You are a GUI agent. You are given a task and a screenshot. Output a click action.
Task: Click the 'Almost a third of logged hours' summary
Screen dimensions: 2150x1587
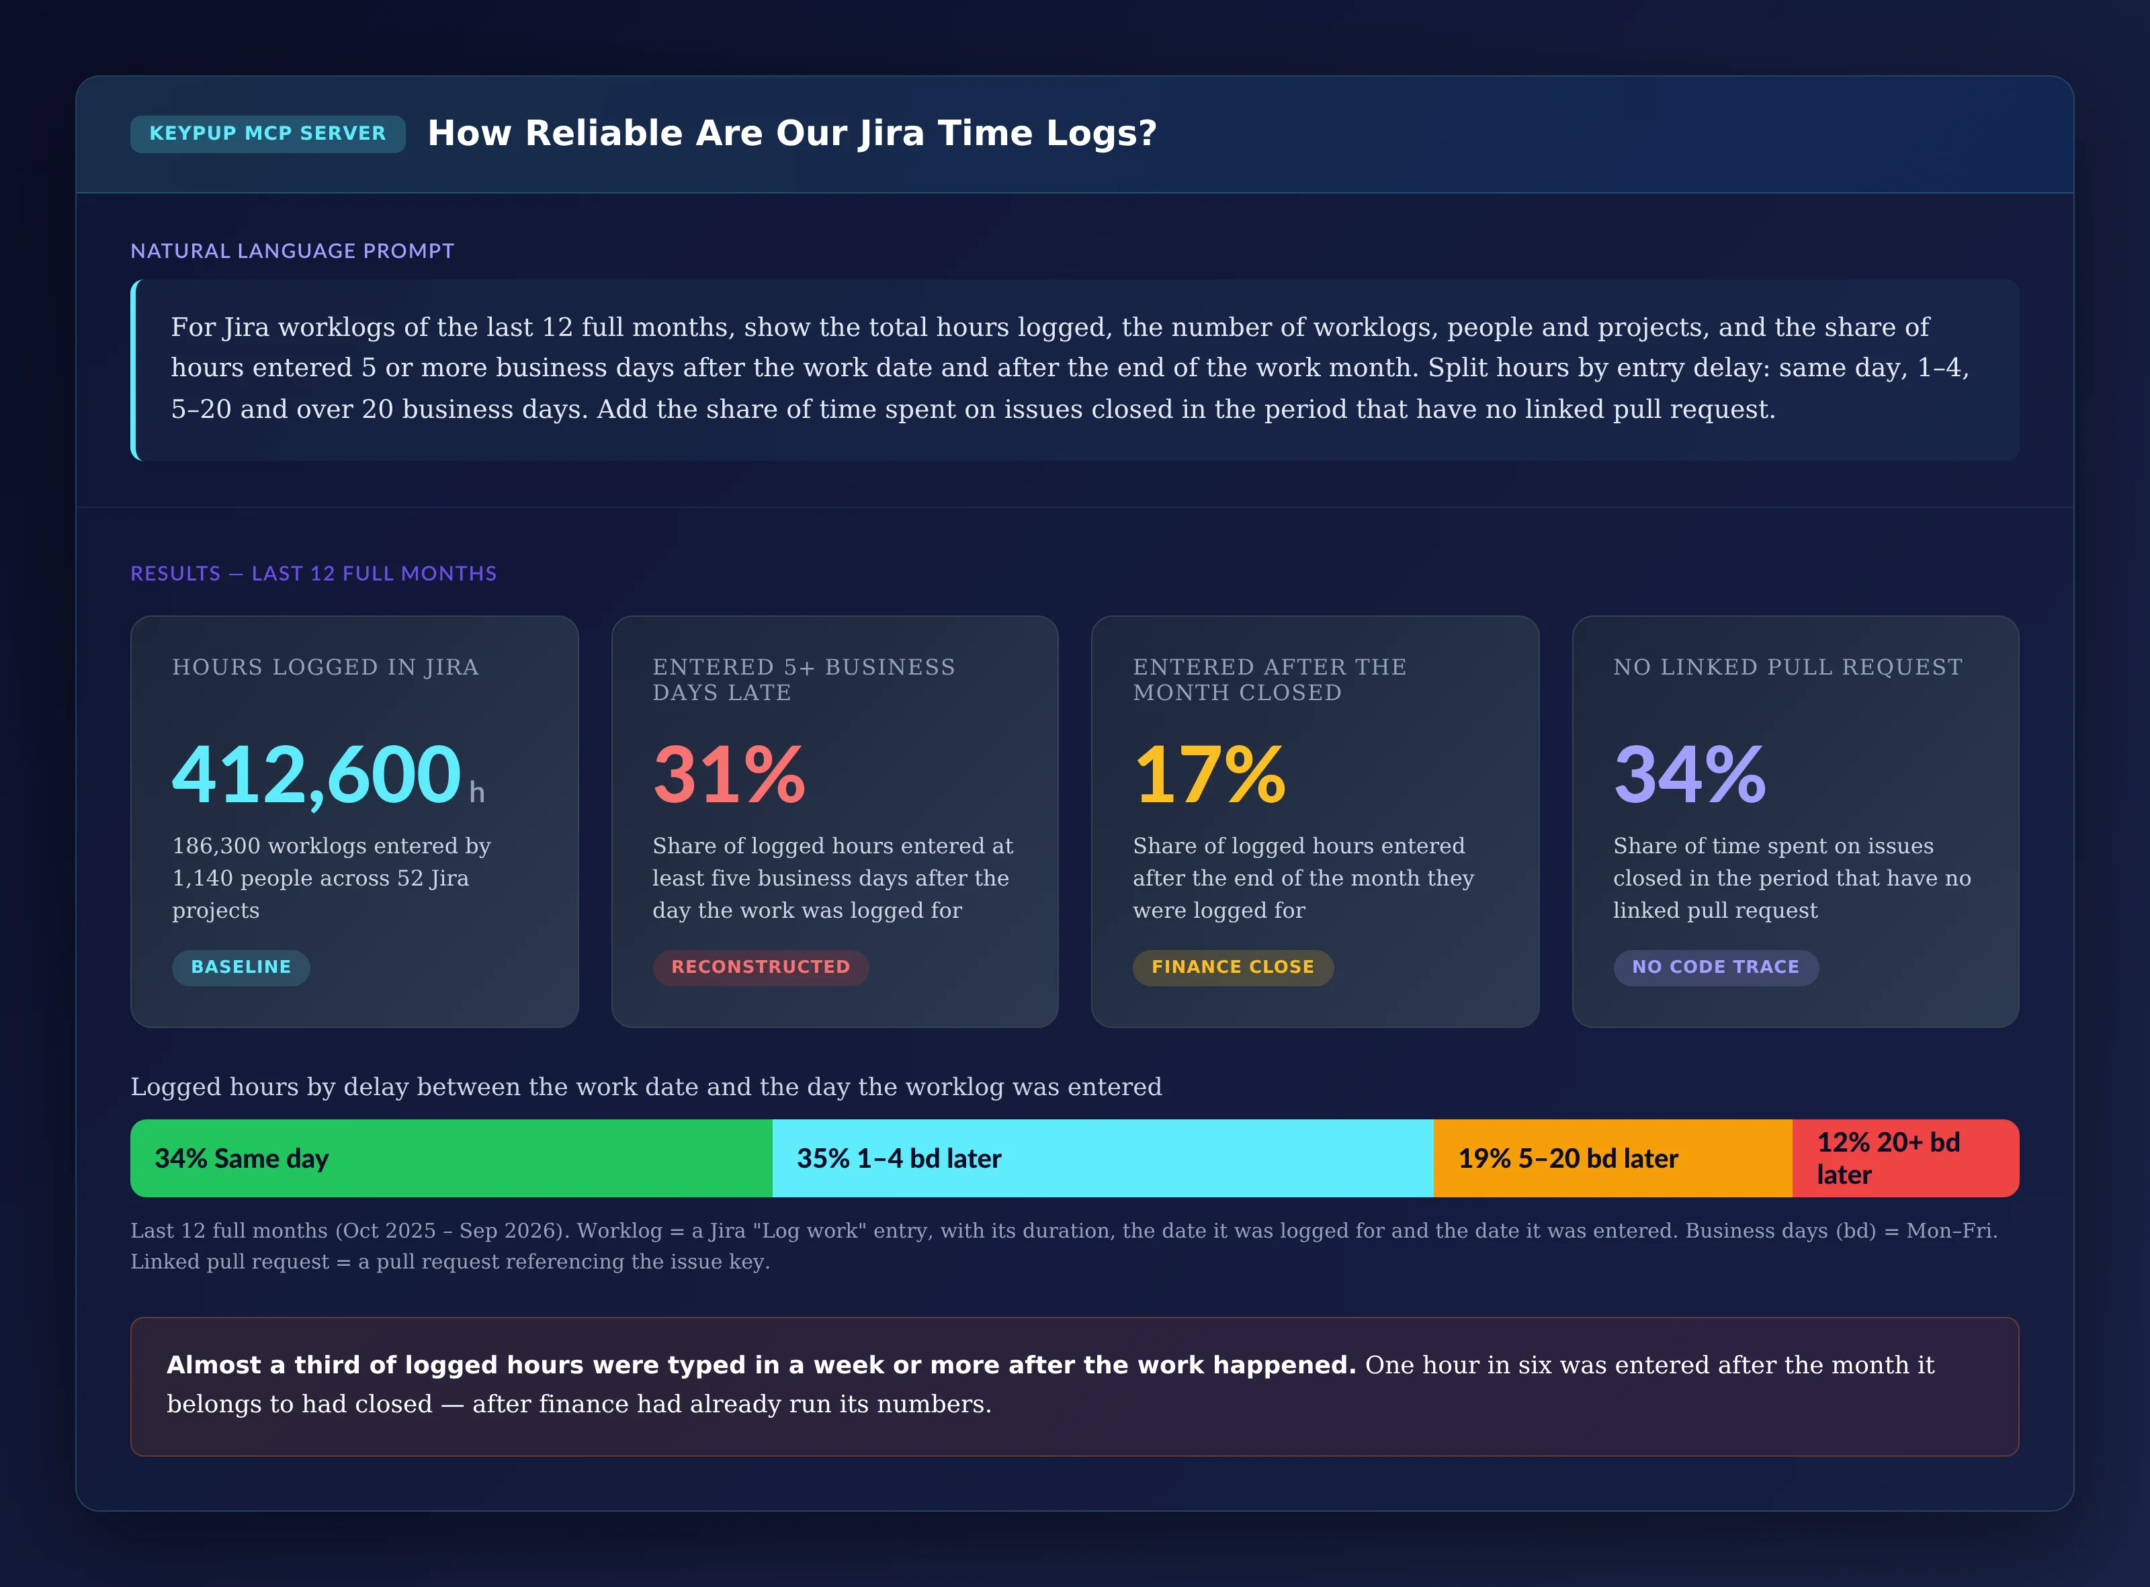pyautogui.click(x=1074, y=1386)
